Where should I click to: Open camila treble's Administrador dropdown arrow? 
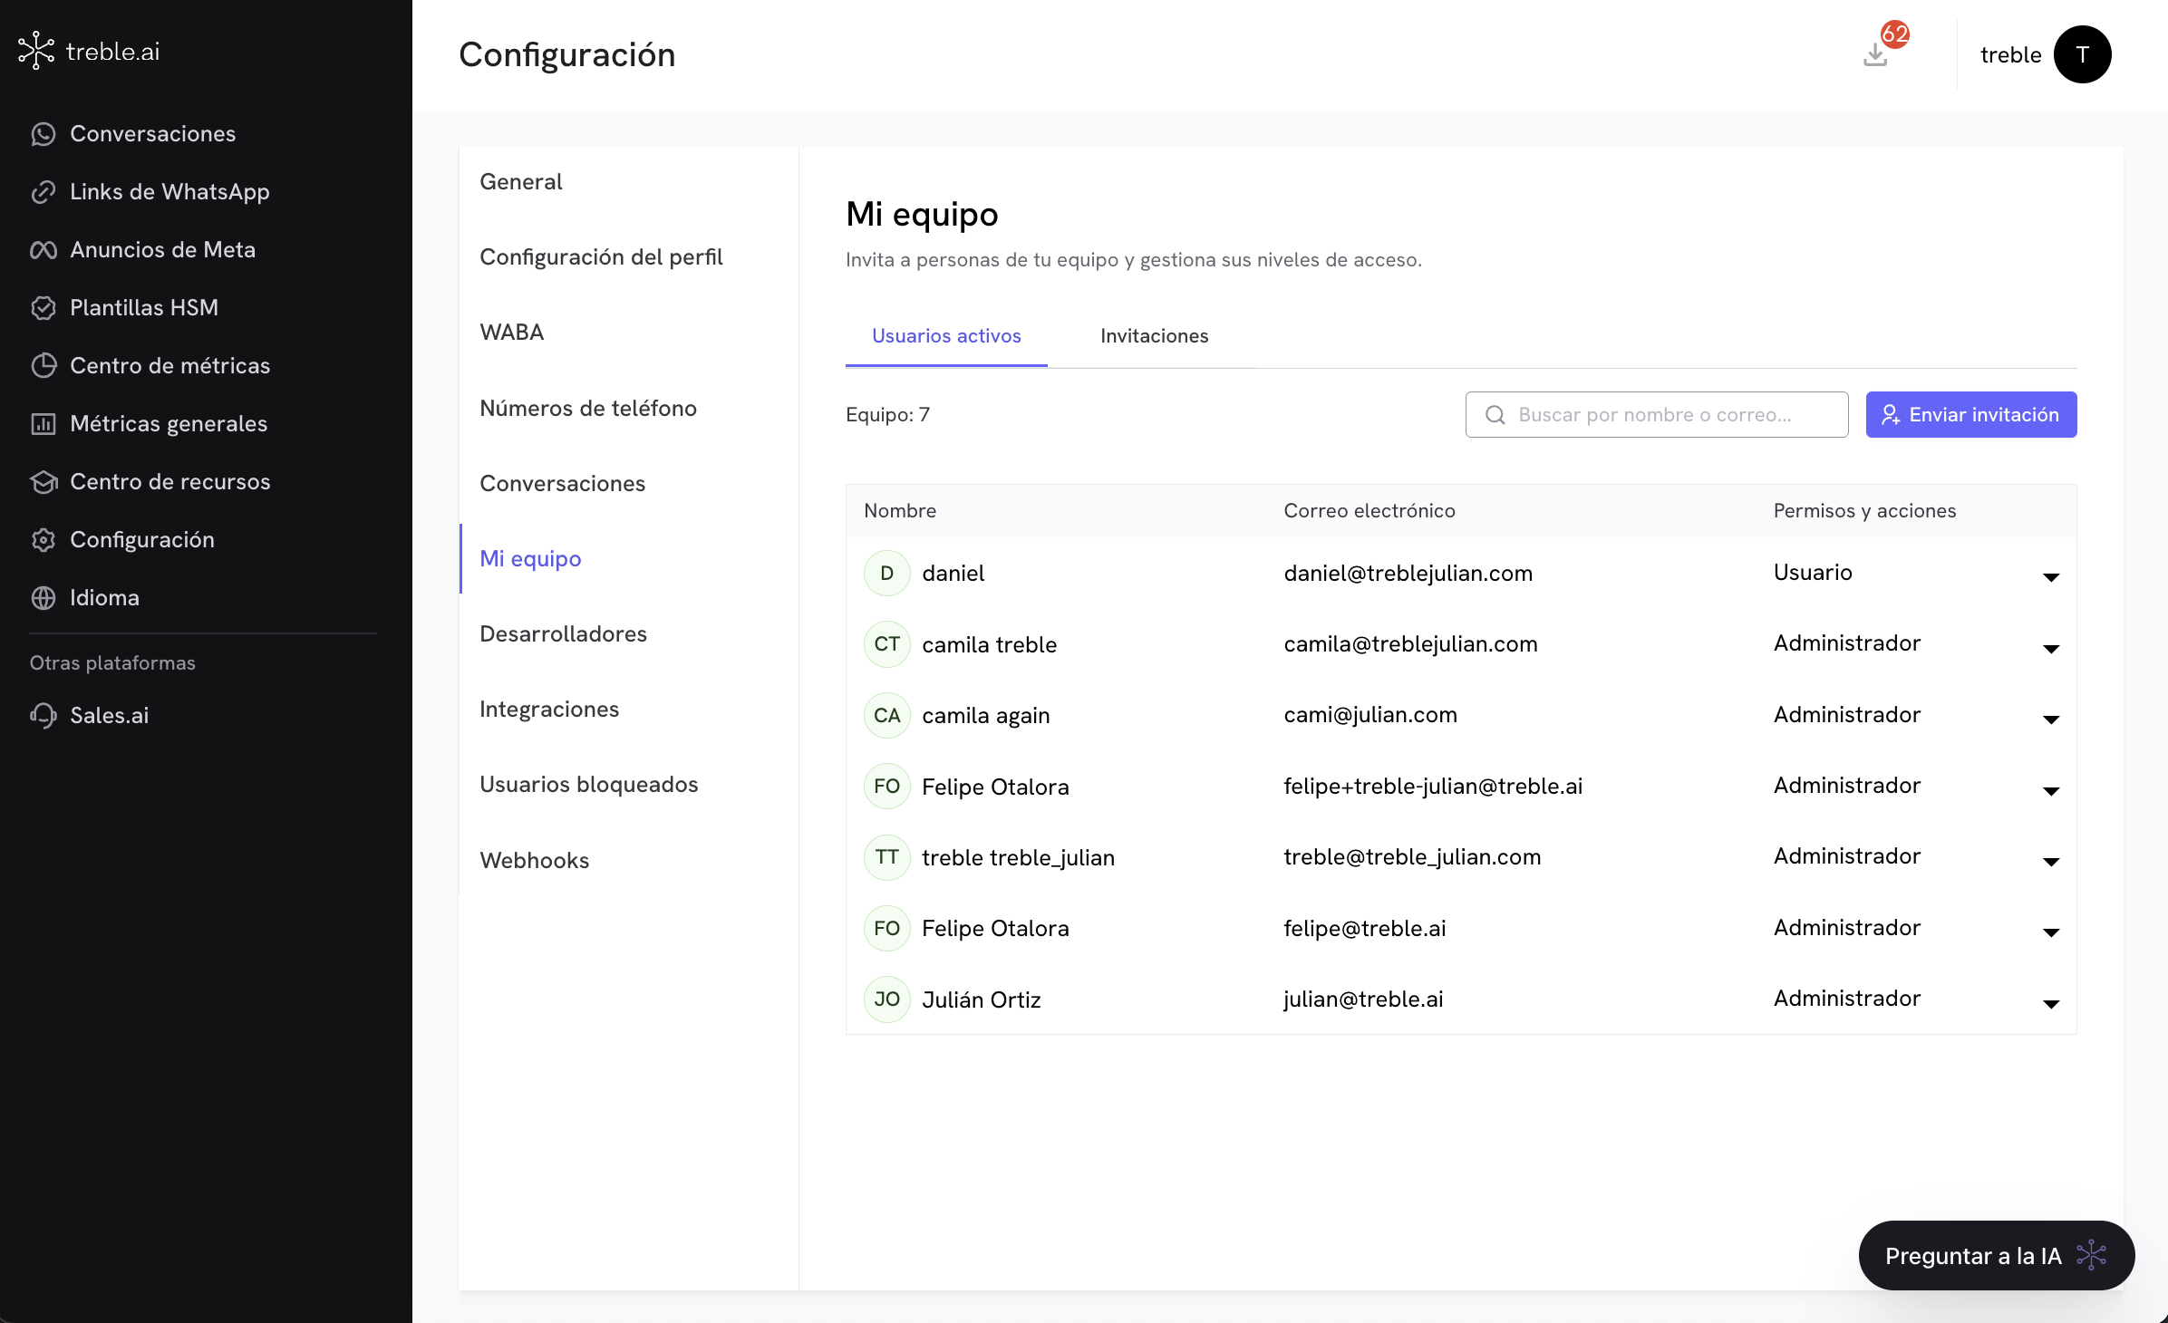2050,648
